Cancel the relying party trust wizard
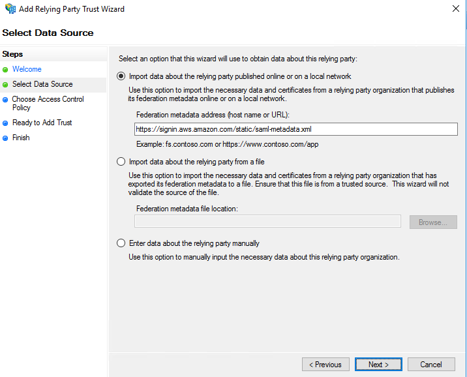This screenshot has width=467, height=377. [431, 365]
